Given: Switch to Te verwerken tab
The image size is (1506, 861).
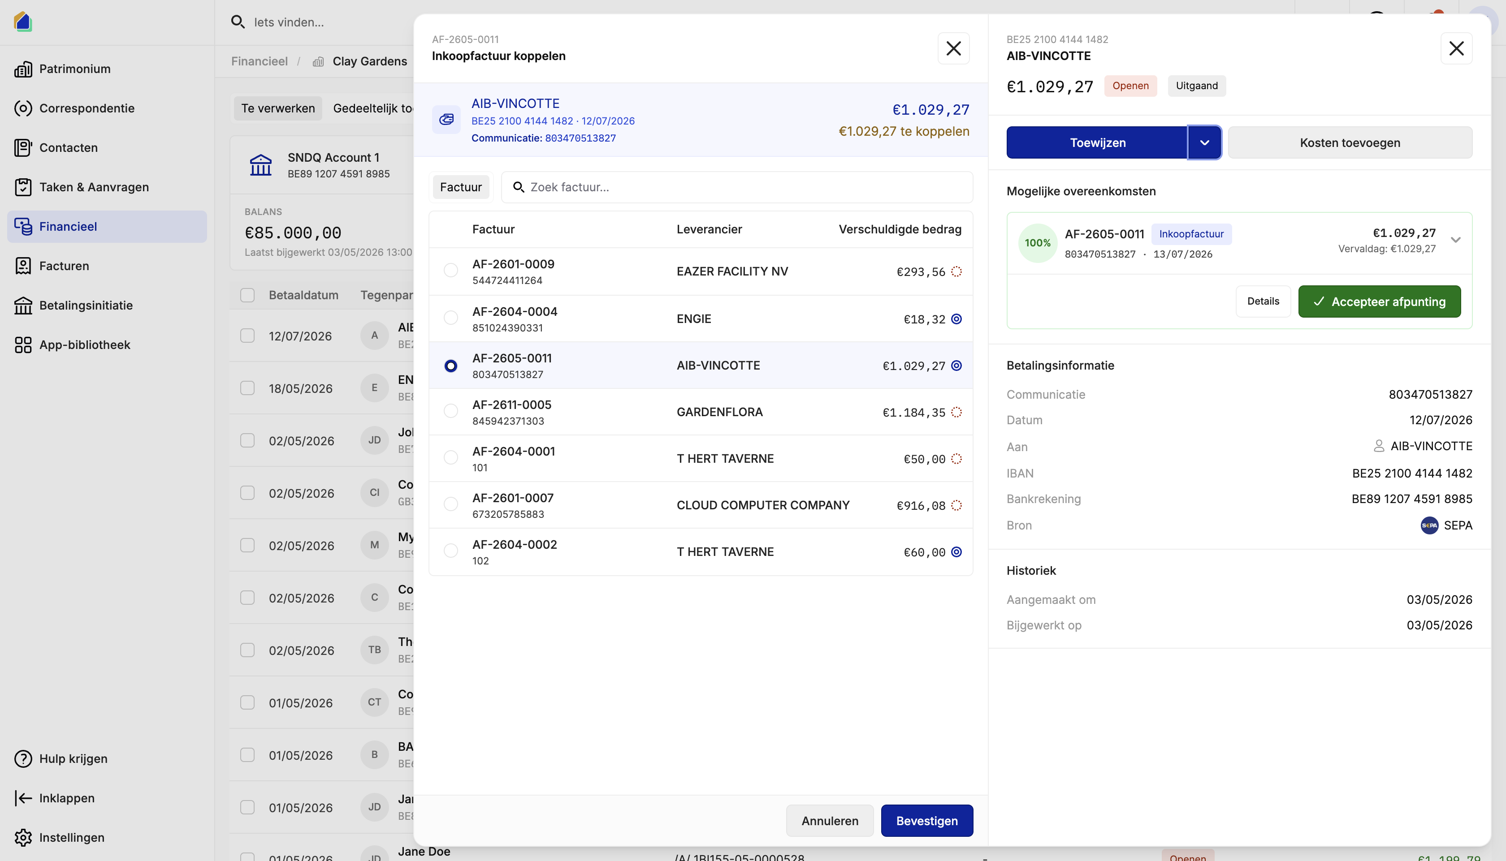Looking at the screenshot, I should point(278,108).
